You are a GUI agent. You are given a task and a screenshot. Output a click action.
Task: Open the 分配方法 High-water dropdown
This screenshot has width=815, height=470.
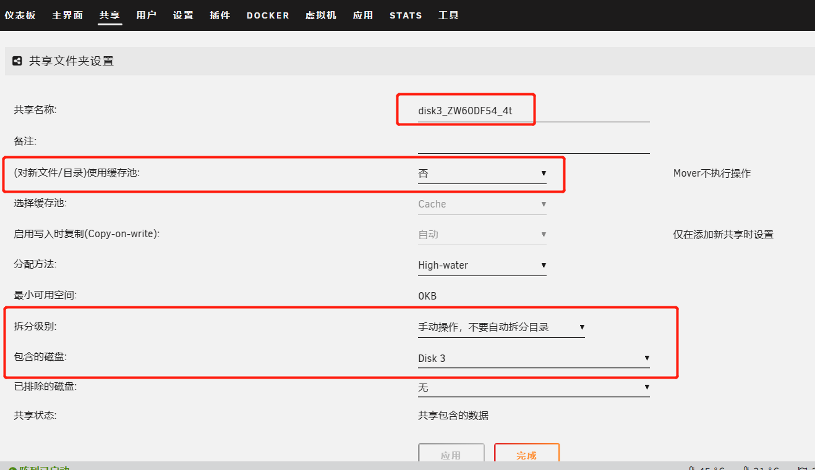pos(482,266)
